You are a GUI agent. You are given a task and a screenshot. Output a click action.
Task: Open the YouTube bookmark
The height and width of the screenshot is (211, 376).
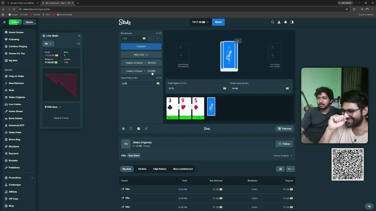(35, 15)
